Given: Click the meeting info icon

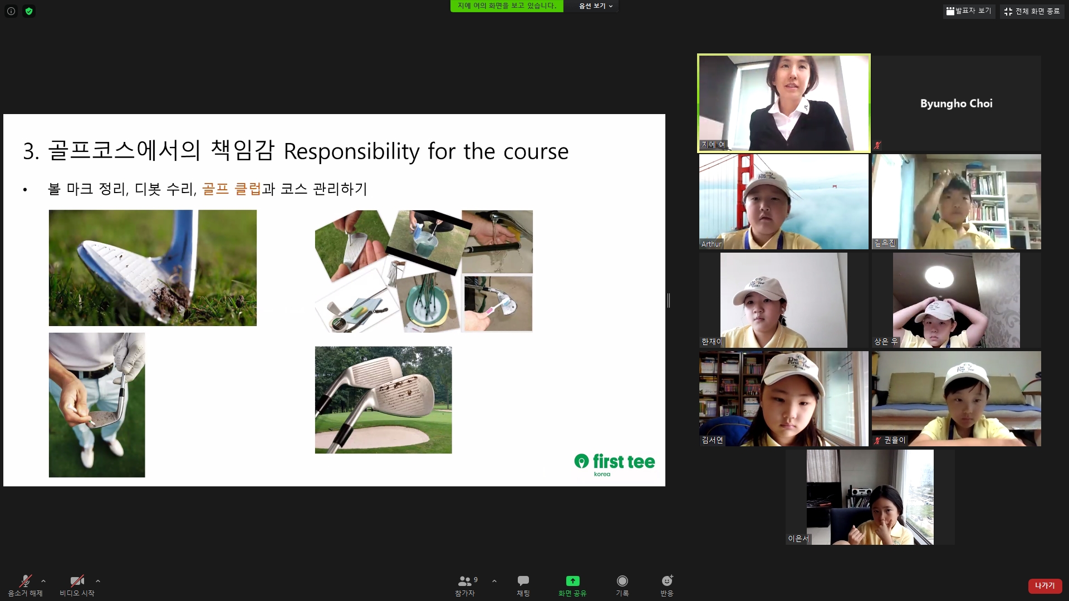Looking at the screenshot, I should pyautogui.click(x=11, y=11).
